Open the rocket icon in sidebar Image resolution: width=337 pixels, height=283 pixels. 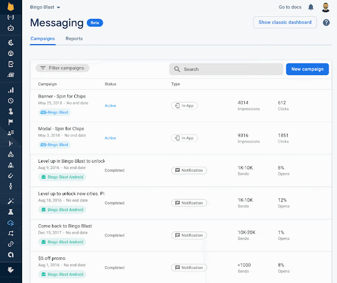(11, 165)
